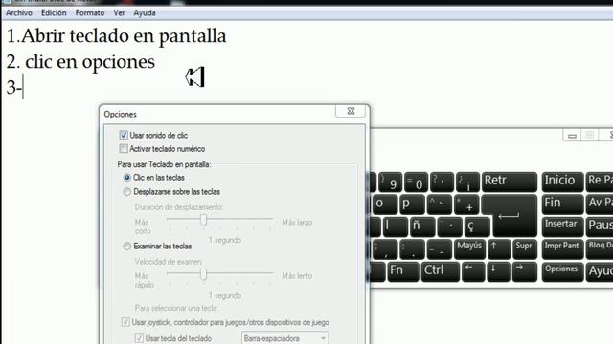Click the Opciones key on on-screen keyboard

[562, 271]
